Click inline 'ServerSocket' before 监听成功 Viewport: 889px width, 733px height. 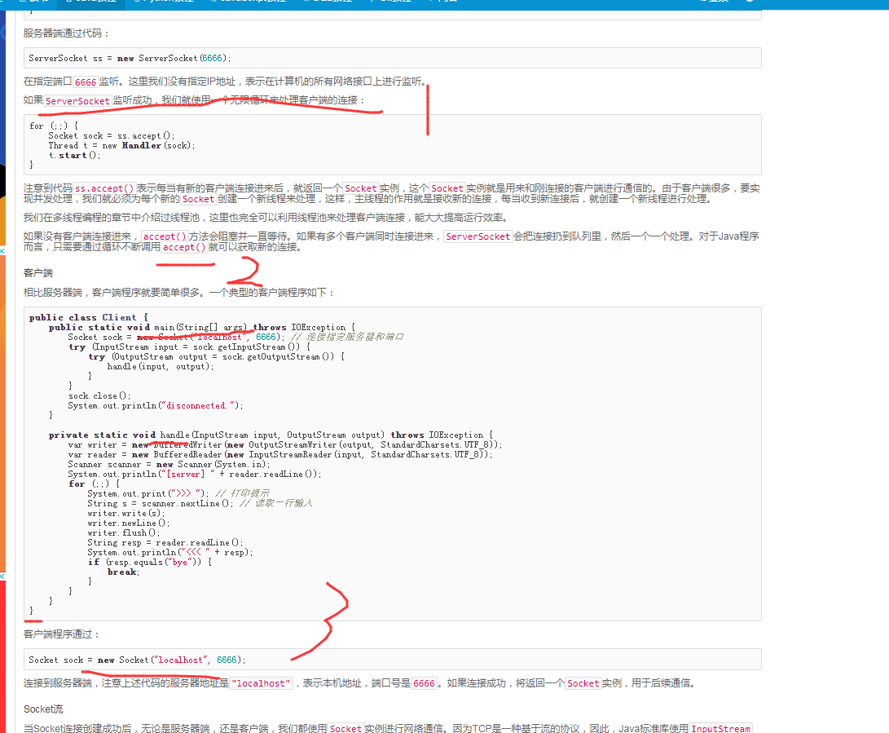coord(77,101)
